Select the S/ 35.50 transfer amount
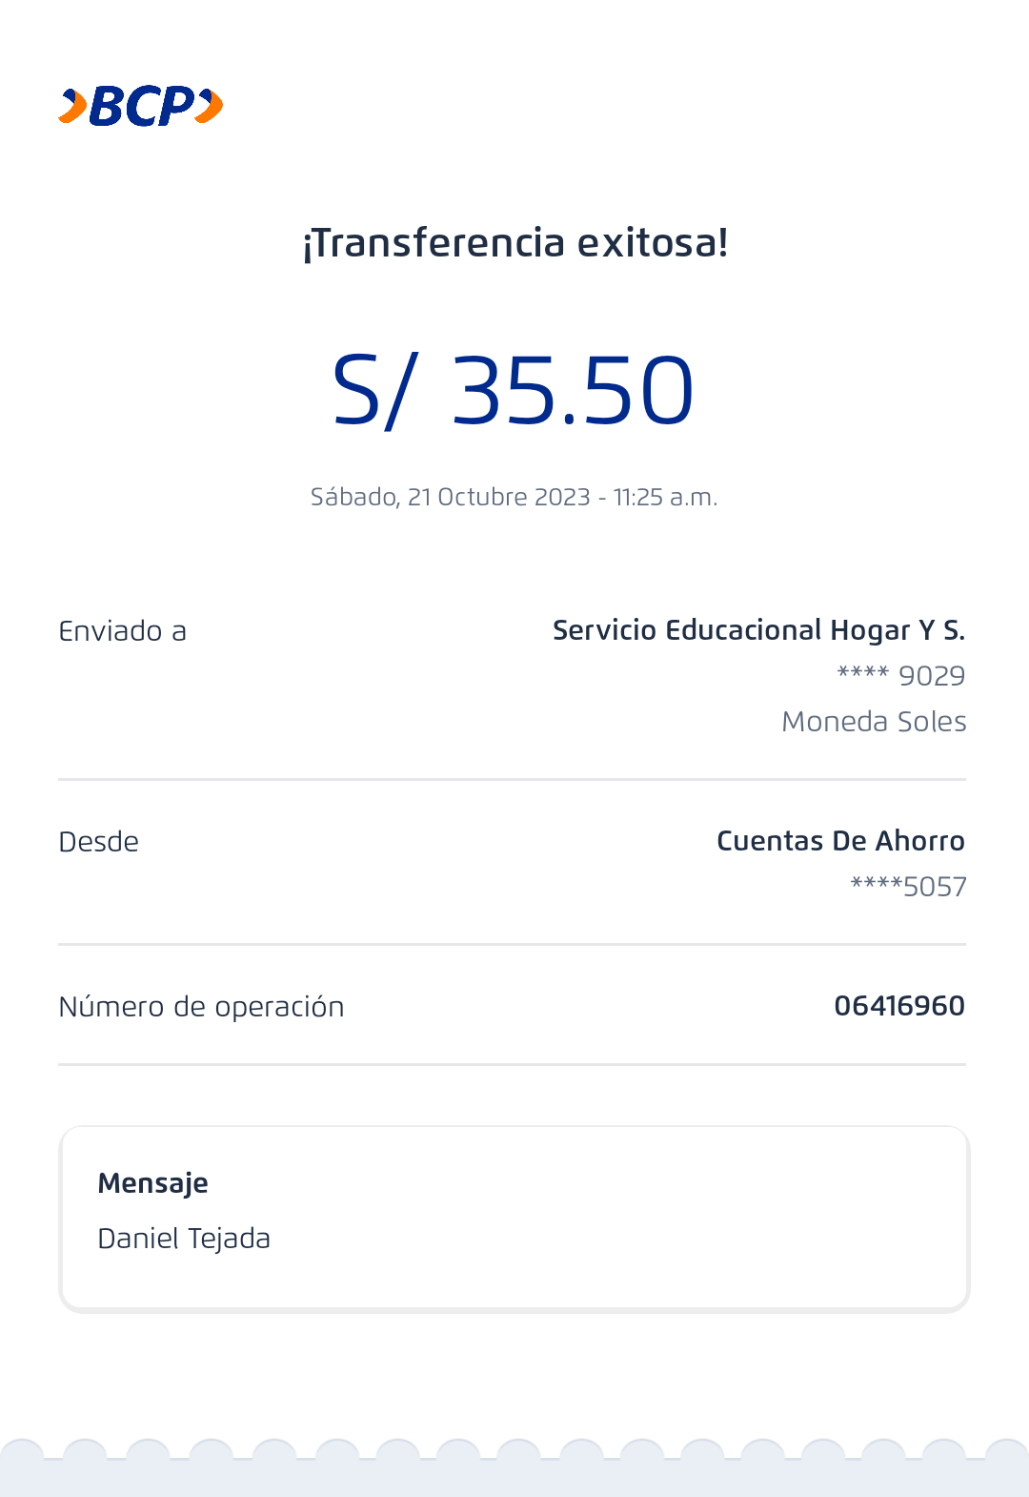Viewport: 1029px width, 1497px height. pyautogui.click(x=513, y=390)
